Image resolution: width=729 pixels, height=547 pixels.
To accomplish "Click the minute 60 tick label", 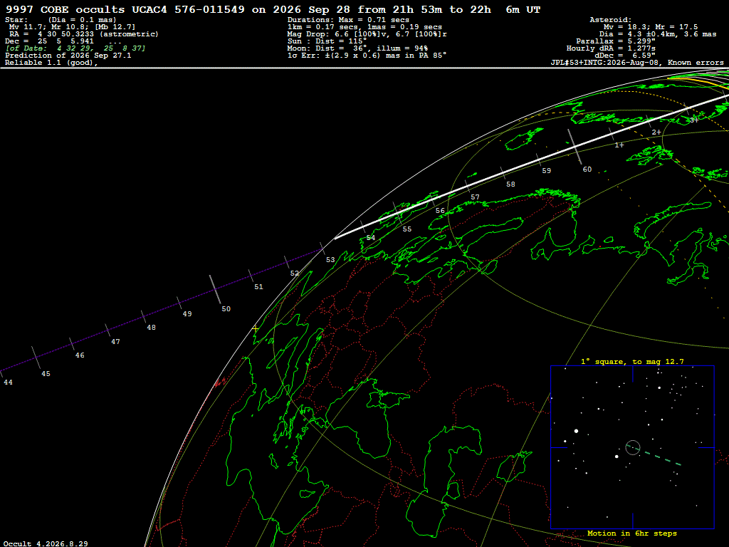I will pyautogui.click(x=587, y=170).
